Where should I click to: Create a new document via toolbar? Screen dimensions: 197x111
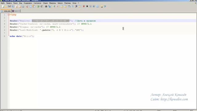(x=3, y=6)
